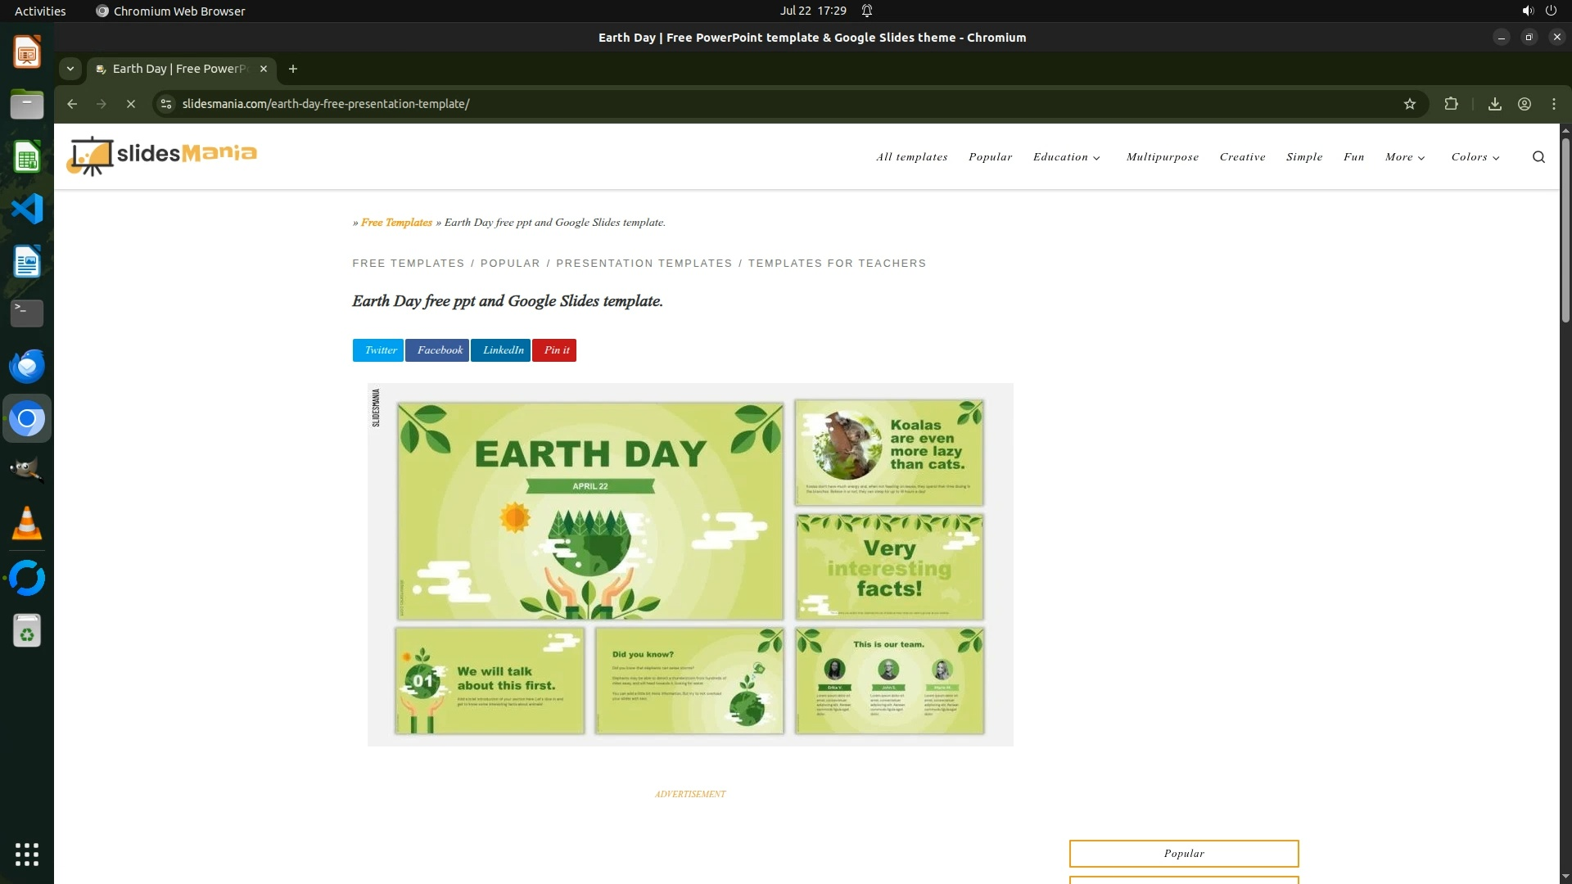Click the Earth Day title slide thumbnail

click(589, 511)
